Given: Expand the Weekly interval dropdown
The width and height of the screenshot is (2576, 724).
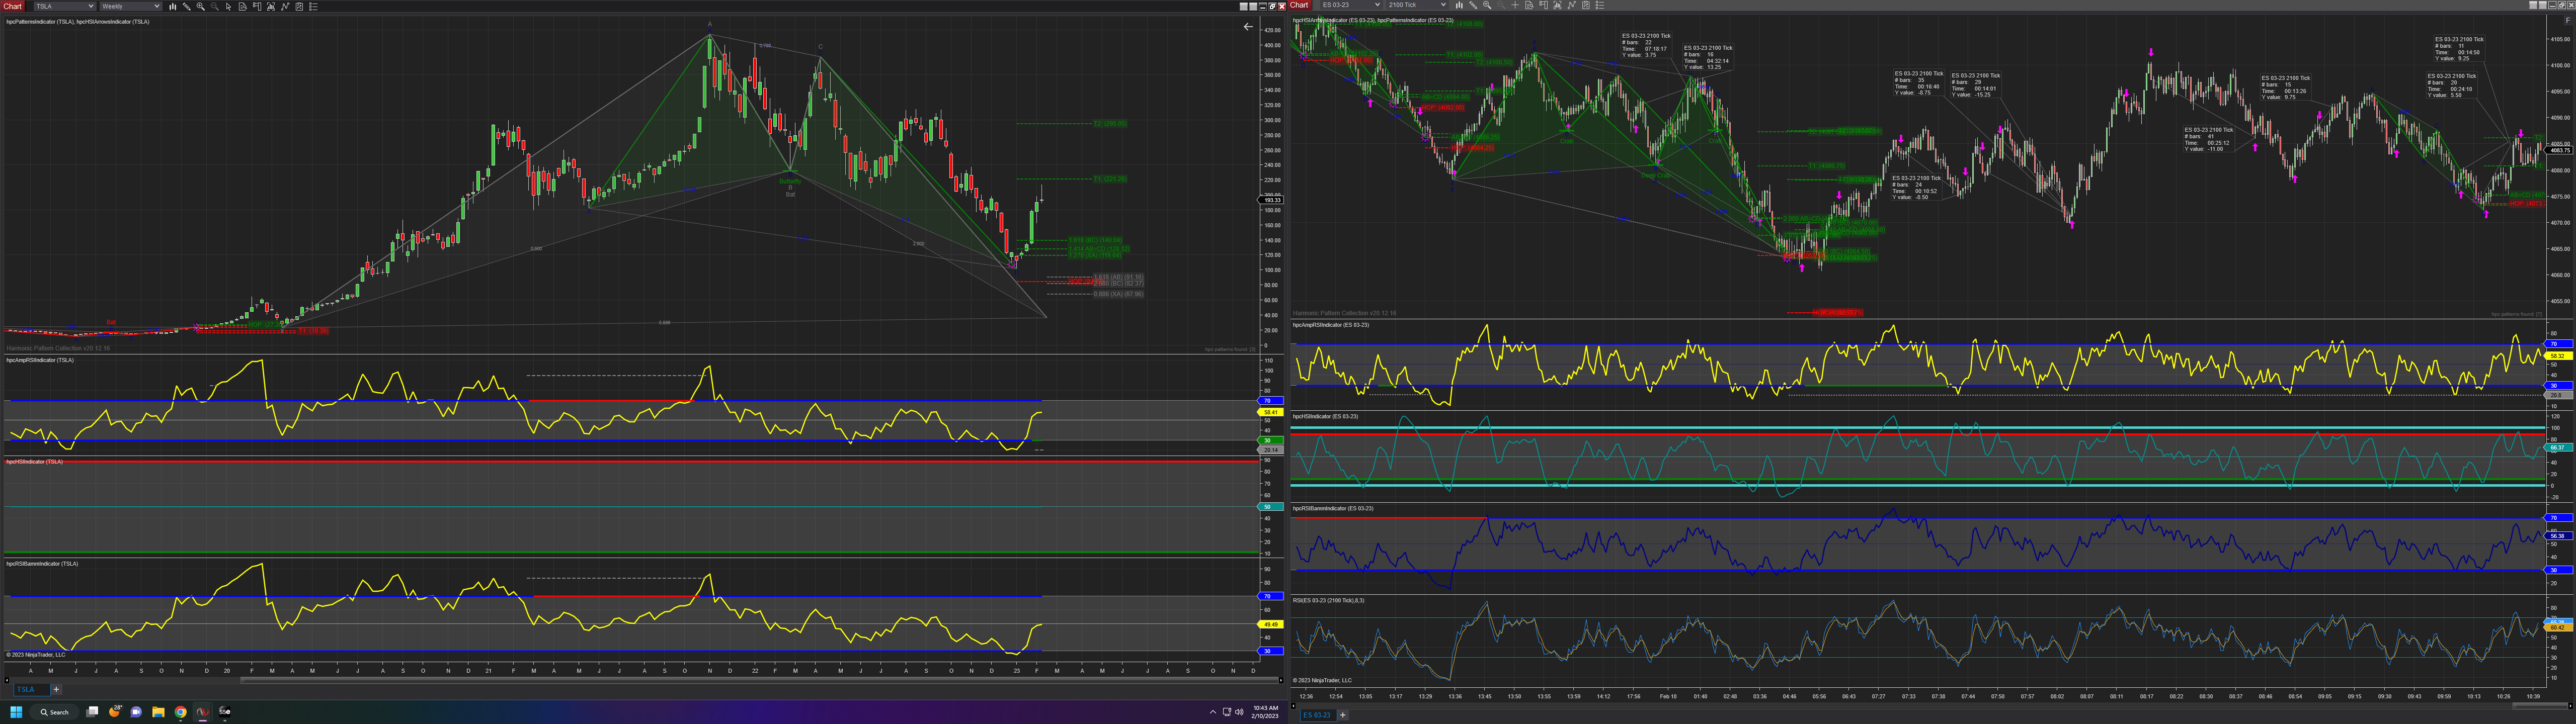Looking at the screenshot, I should (x=157, y=6).
